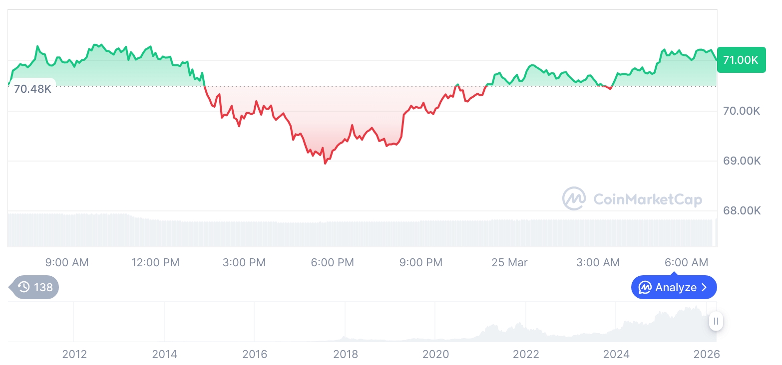The image size is (782, 365).
Task: Select 2018 on the timeline navigator
Action: 345,354
